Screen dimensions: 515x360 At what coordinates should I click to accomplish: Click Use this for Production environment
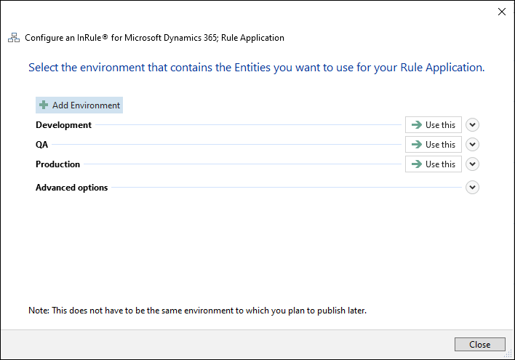(x=434, y=164)
